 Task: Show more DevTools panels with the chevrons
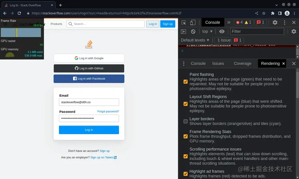click(x=229, y=22)
